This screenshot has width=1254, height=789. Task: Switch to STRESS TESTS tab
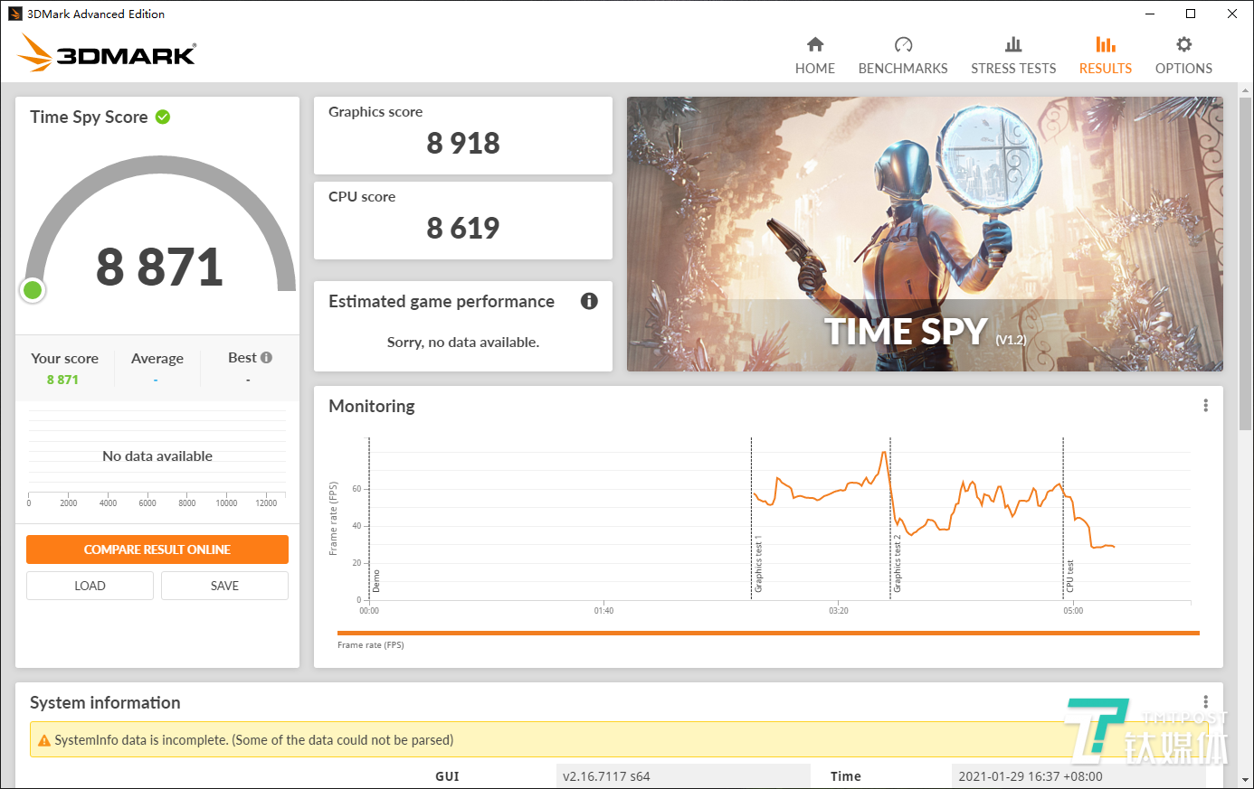[x=1013, y=56]
